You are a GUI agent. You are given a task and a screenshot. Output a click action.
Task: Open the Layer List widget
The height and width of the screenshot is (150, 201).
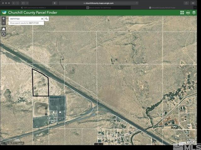pos(194,13)
